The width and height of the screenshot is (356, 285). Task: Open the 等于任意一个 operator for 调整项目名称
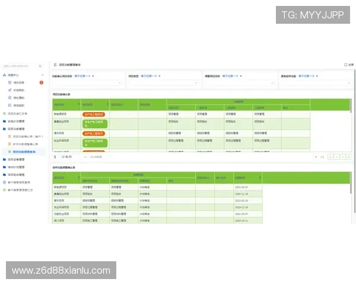[x=232, y=76]
